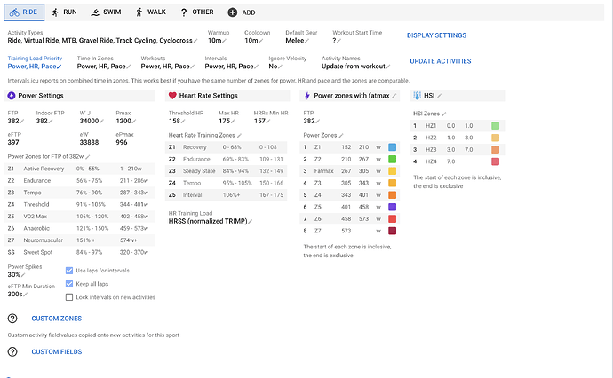Click the Z4 Threshold power zone row
The width and height of the screenshot is (613, 378).
point(80,205)
